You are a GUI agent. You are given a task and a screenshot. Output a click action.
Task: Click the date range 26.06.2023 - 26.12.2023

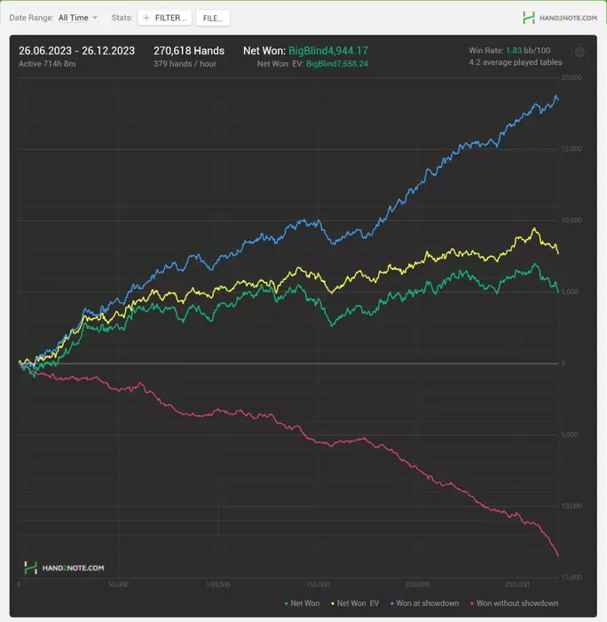(x=76, y=51)
